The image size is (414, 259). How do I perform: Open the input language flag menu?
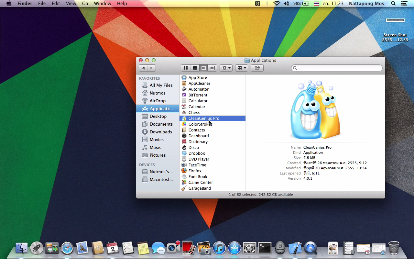316,4
